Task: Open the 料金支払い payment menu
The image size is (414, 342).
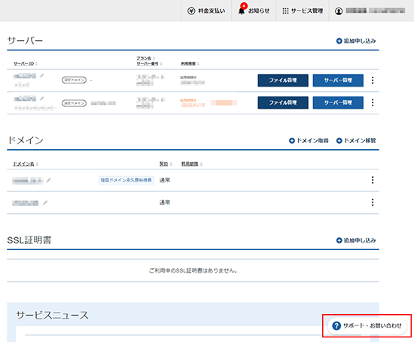Action: point(206,11)
